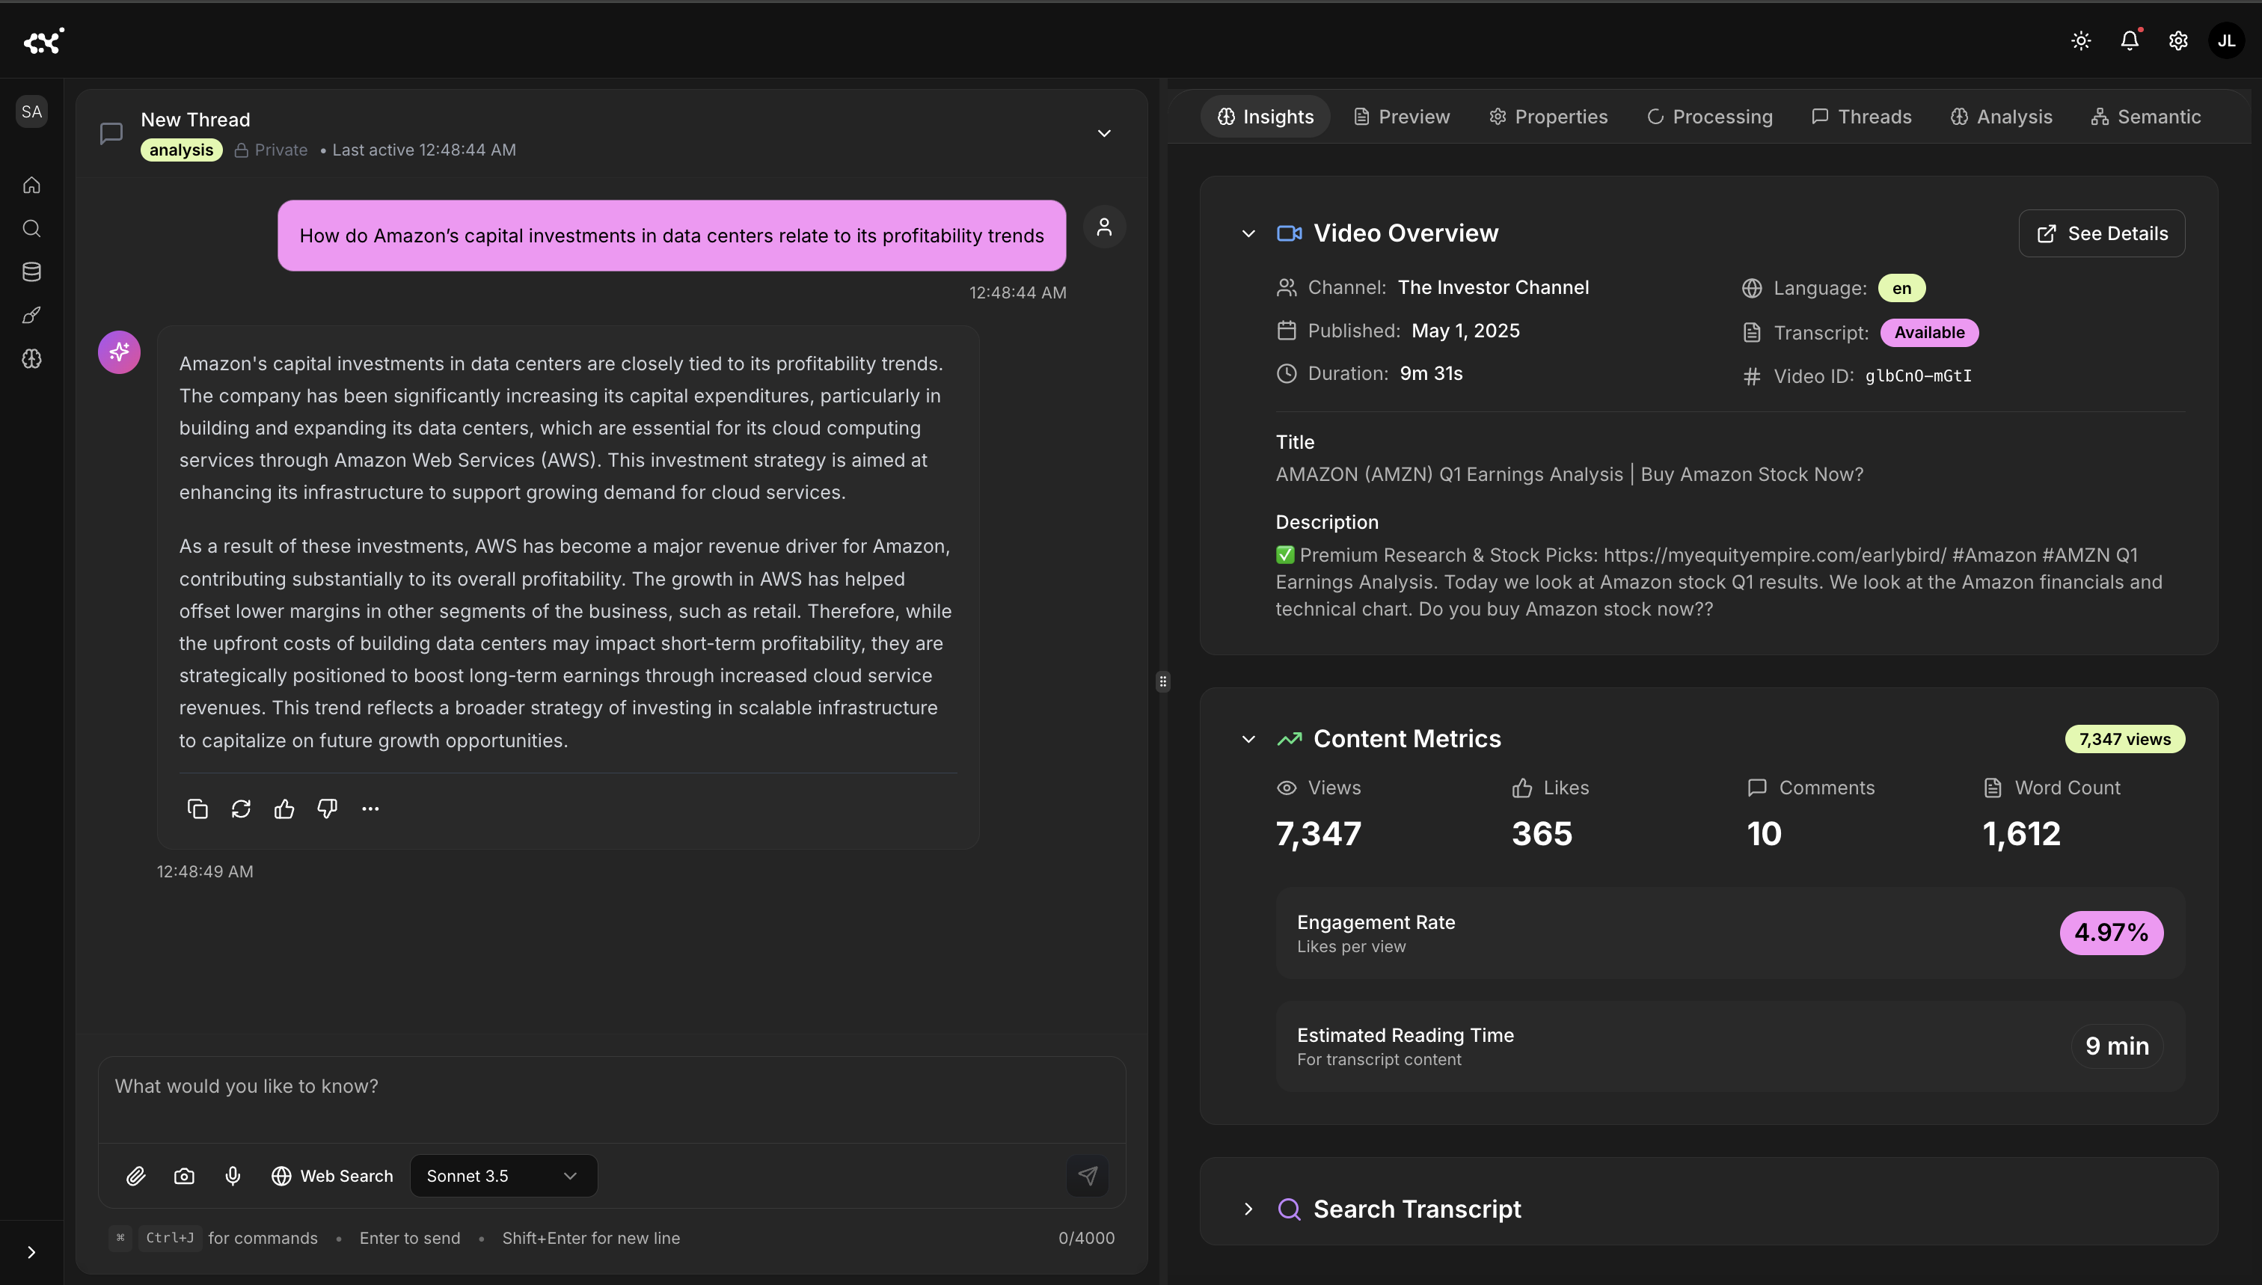2262x1285 pixels.
Task: Collapse the Video Overview section
Action: click(1248, 234)
